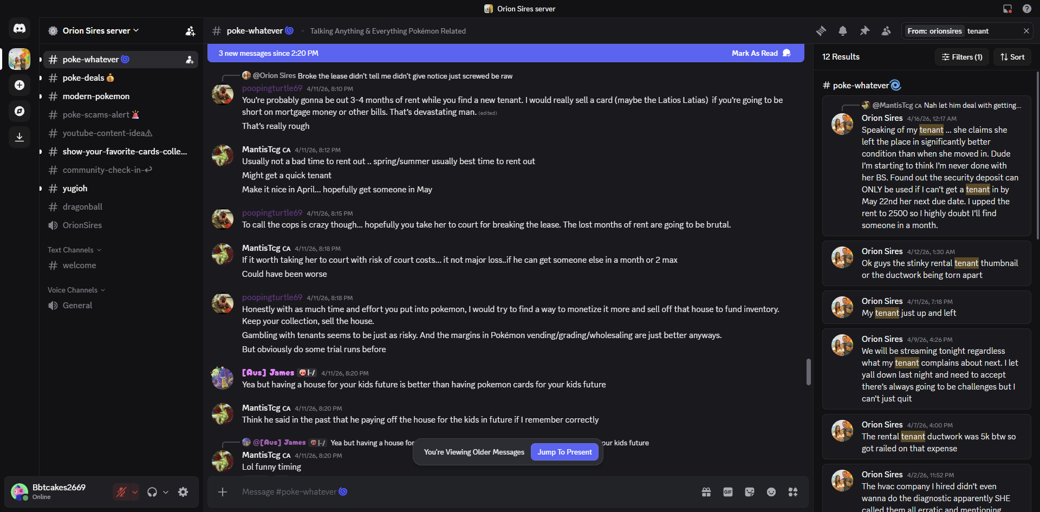This screenshot has width=1040, height=512.
Task: Add a server with plus icon
Action: pos(19,85)
